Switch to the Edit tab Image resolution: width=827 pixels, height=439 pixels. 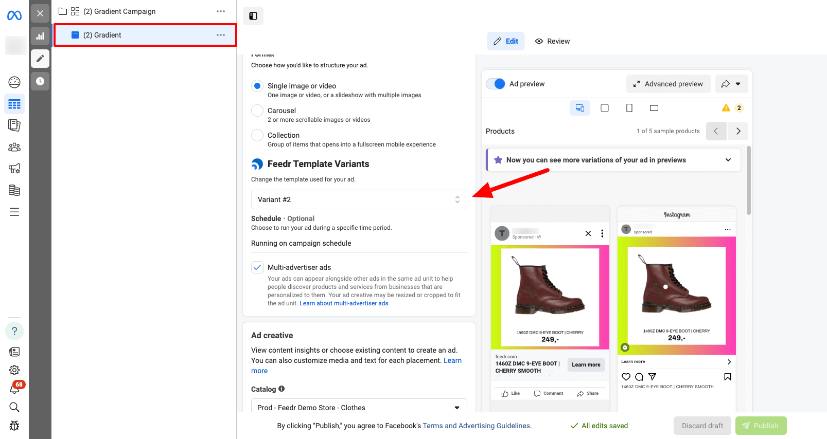(506, 41)
